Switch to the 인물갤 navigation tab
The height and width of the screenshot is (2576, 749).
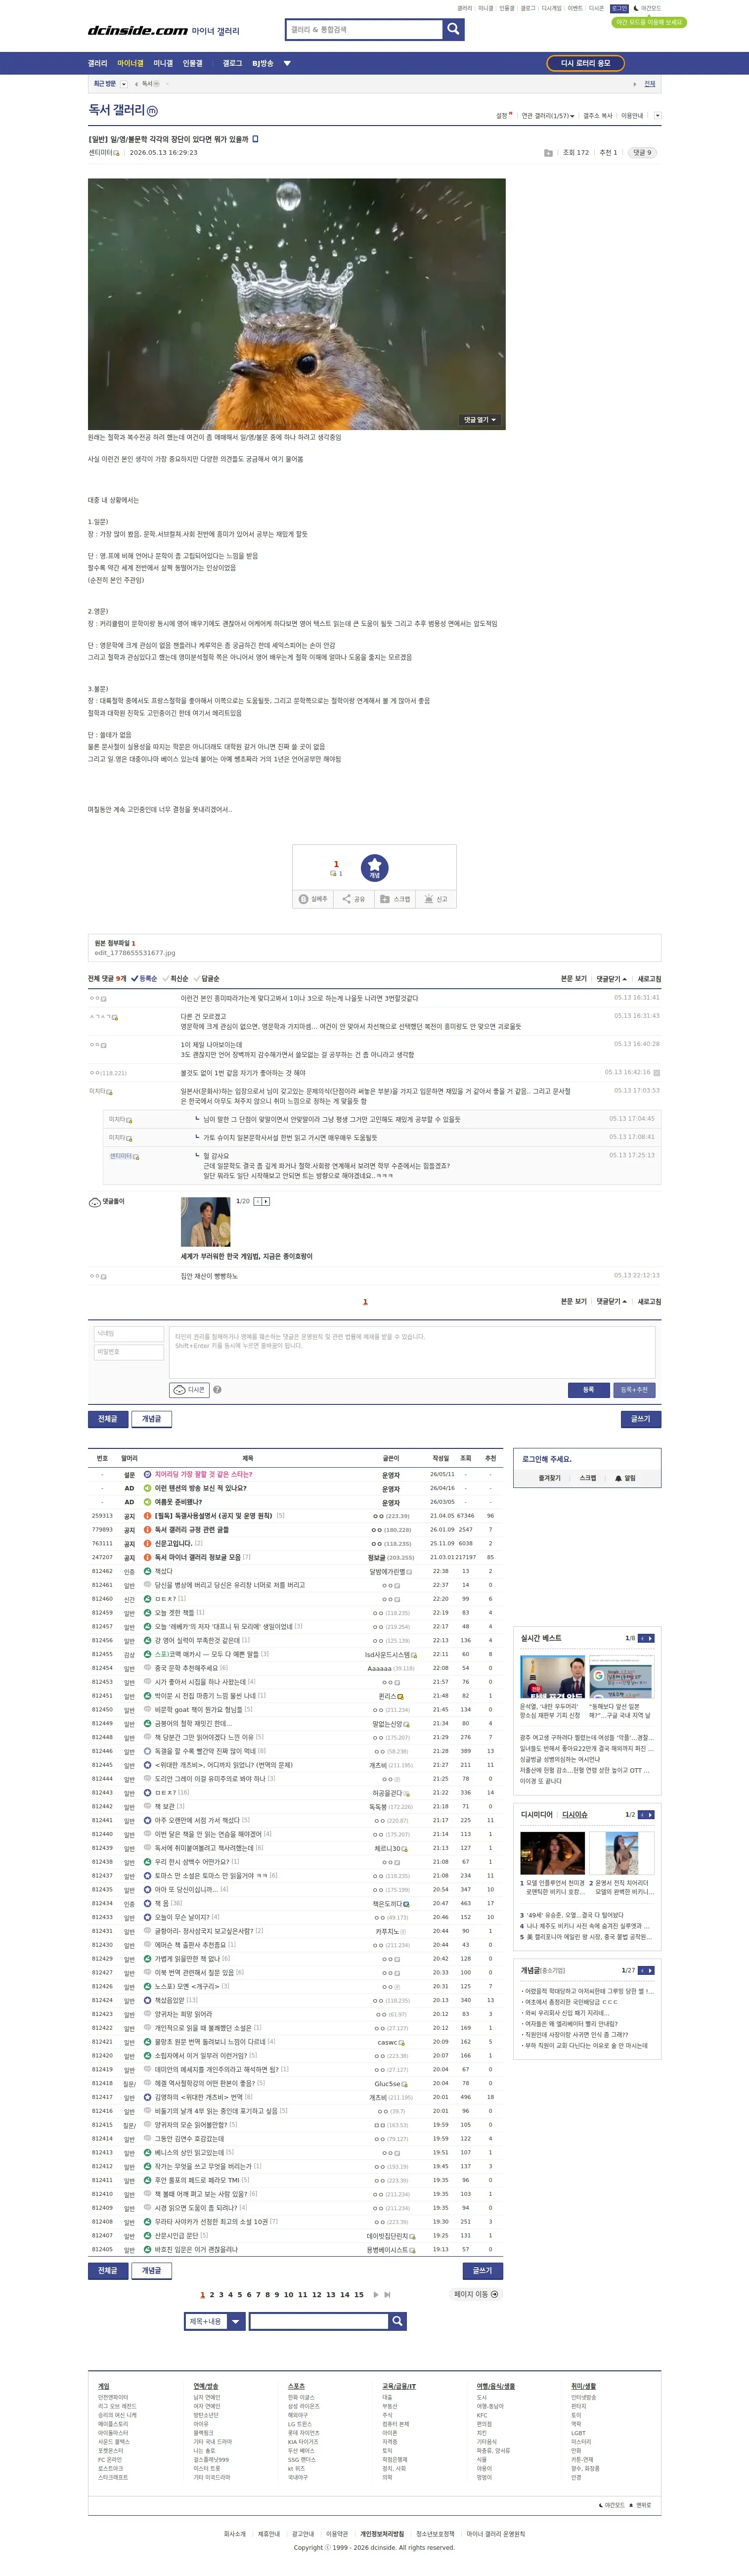[x=193, y=63]
